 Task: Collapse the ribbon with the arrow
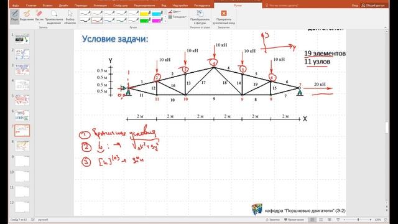tap(386, 27)
